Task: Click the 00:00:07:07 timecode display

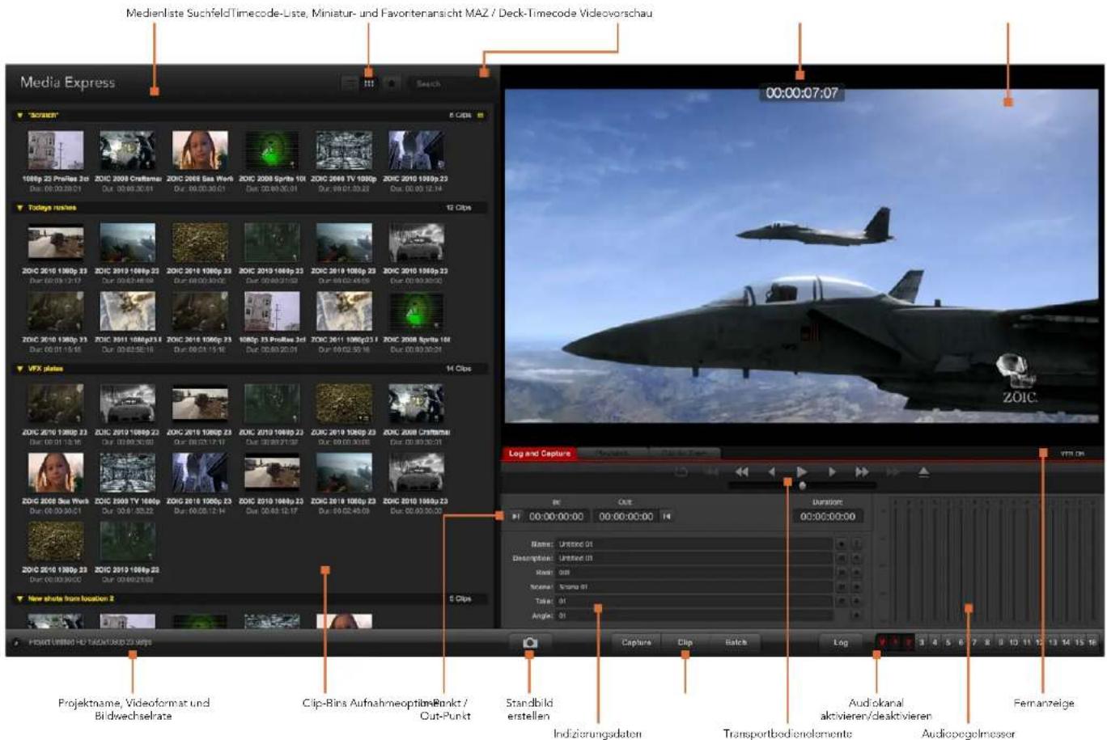Action: coord(802,93)
